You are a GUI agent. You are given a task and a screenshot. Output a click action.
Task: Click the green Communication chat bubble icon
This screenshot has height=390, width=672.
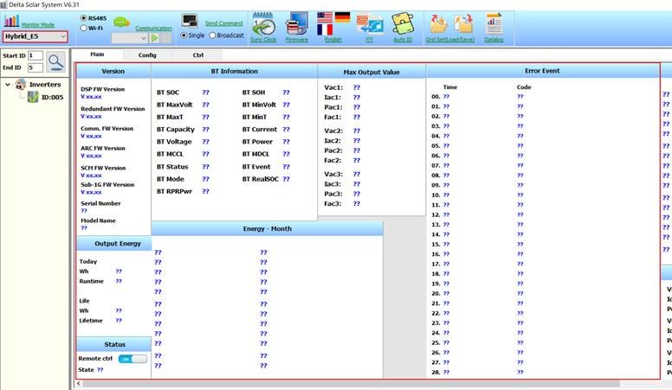[122, 22]
